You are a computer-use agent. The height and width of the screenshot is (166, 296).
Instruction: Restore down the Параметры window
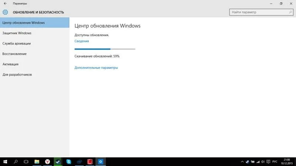pos(281,3)
